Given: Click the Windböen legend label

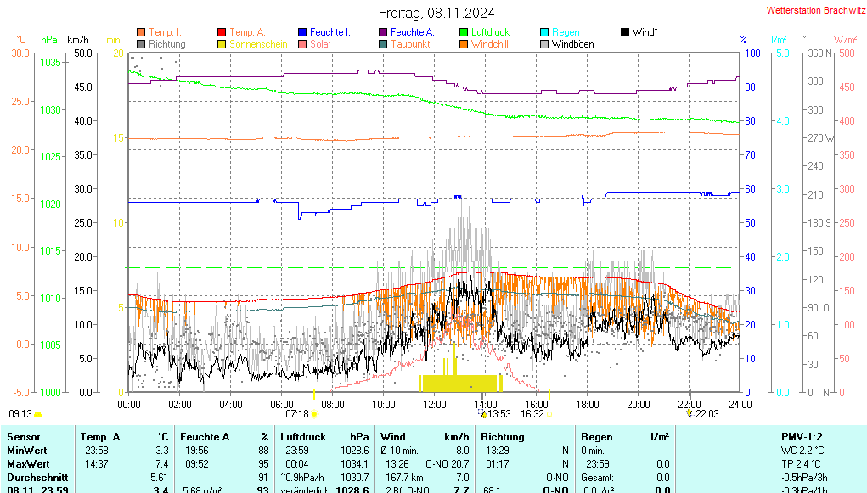Looking at the screenshot, I should click(572, 44).
